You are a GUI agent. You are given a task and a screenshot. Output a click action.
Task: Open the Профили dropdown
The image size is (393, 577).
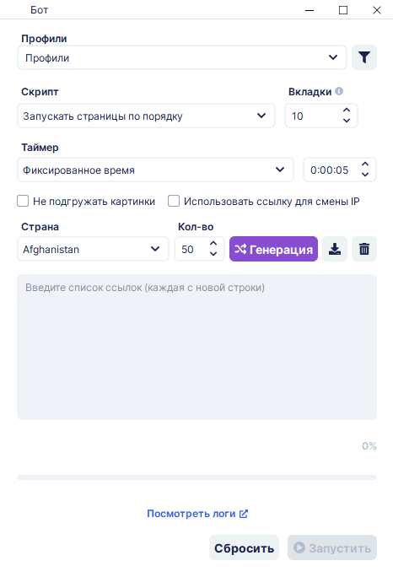(182, 57)
